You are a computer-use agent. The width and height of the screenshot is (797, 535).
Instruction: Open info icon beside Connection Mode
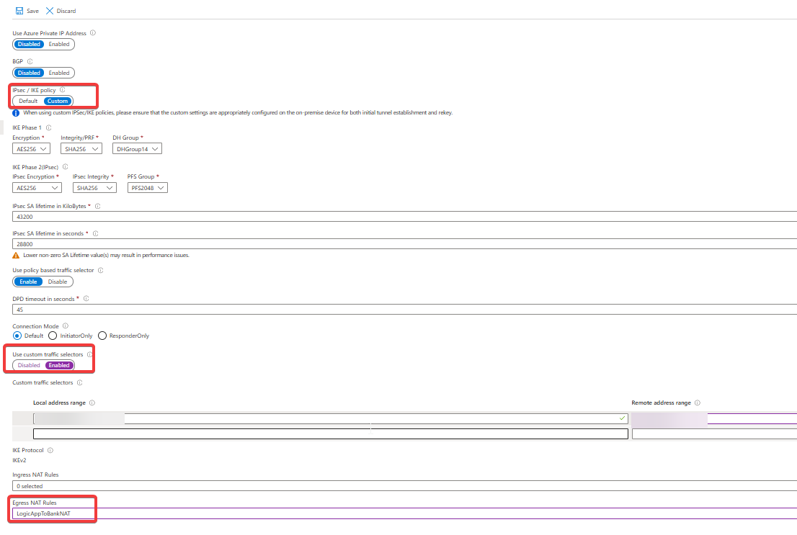click(x=66, y=326)
